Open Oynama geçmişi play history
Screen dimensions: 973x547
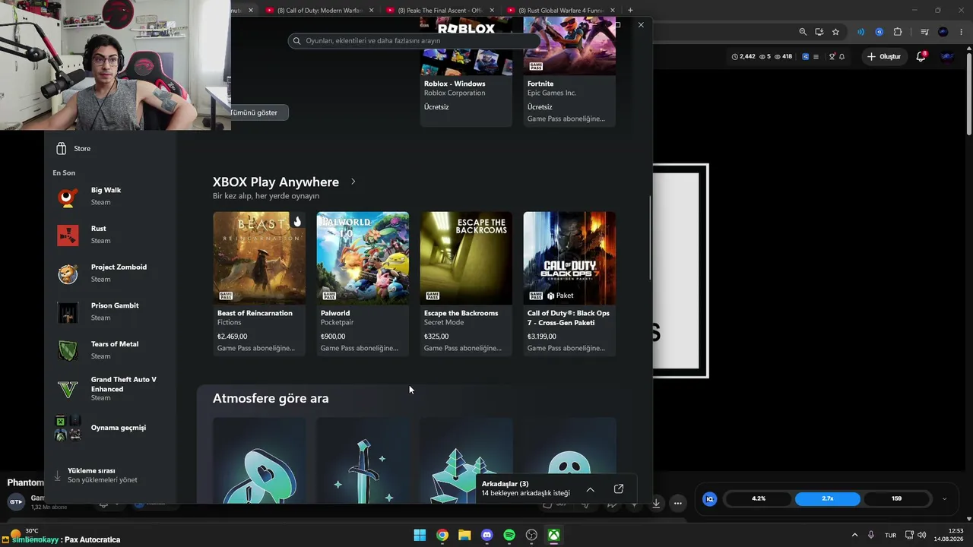tap(110, 428)
